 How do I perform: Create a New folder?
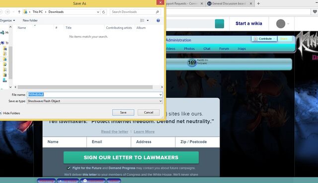(x=30, y=20)
